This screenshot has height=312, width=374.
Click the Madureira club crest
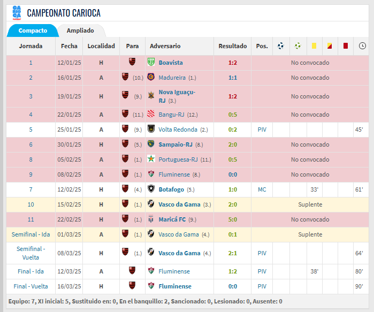point(151,77)
